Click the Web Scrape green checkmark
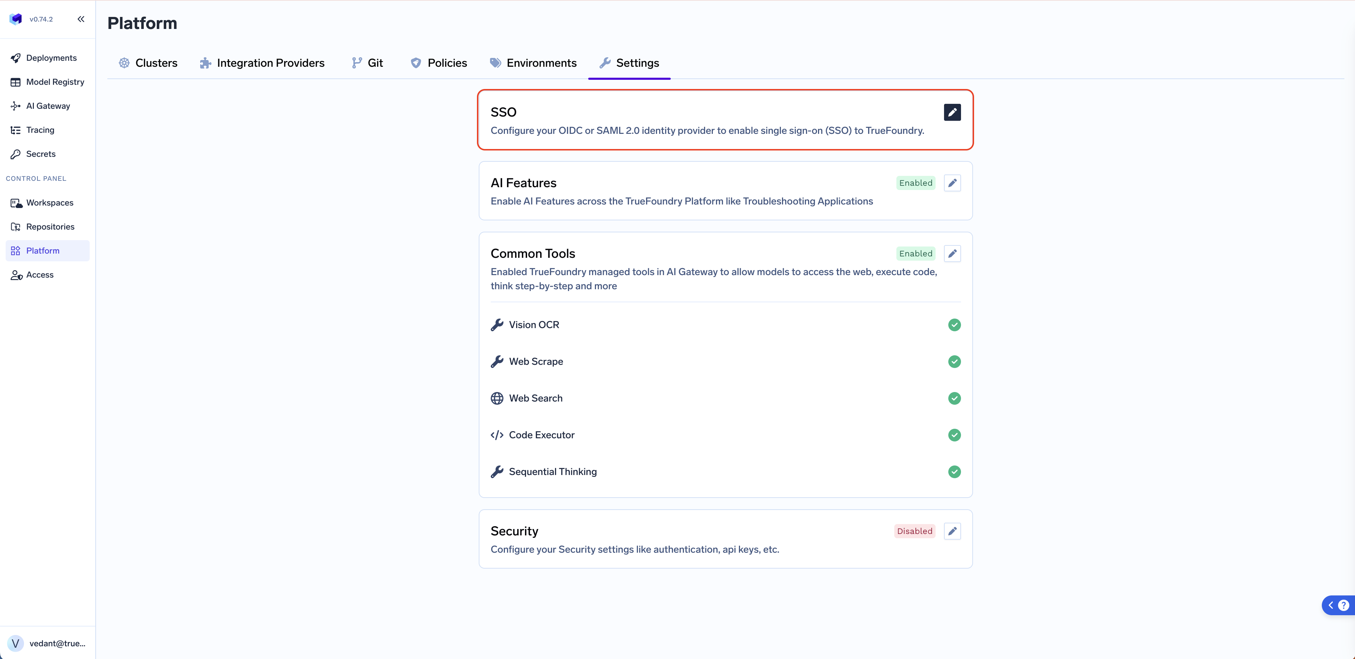Viewport: 1355px width, 659px height. pyautogui.click(x=954, y=362)
